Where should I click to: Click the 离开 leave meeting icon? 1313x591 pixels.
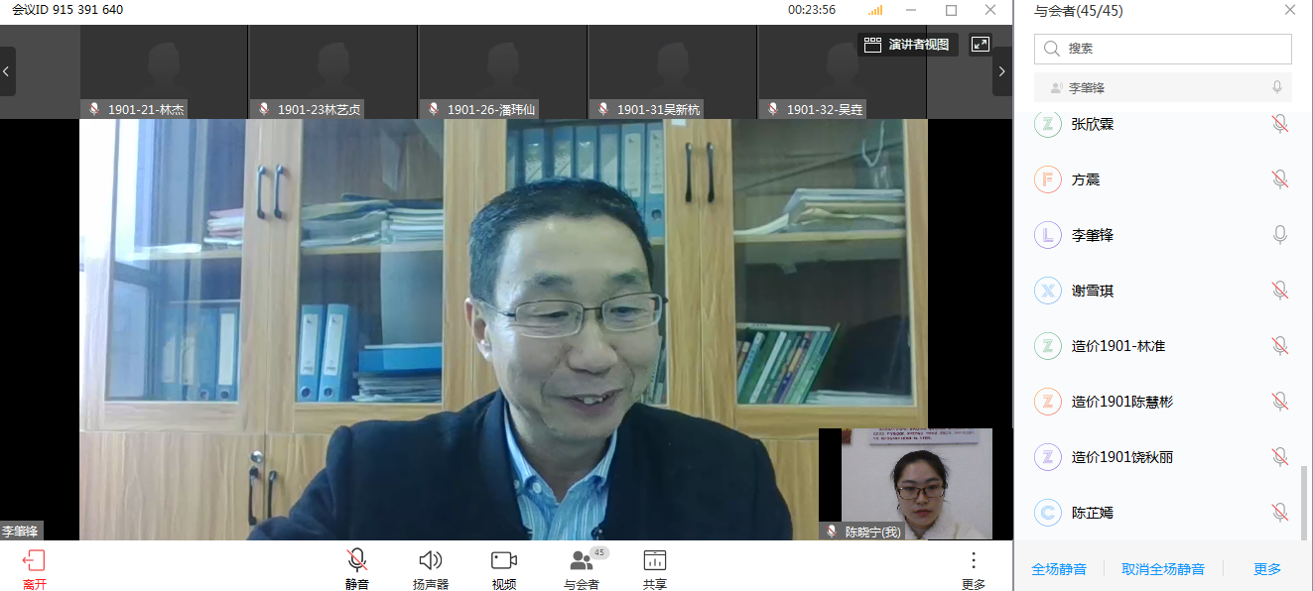click(x=34, y=561)
